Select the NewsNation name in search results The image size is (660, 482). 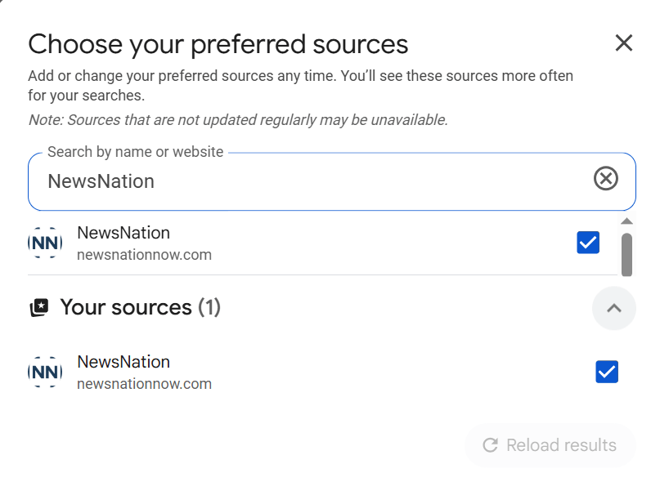click(x=123, y=233)
